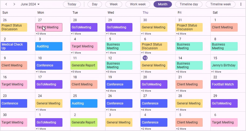Image resolution: width=246 pixels, height=131 pixels.
Task: Show +1 More events on June 26
Action: click(111, 110)
